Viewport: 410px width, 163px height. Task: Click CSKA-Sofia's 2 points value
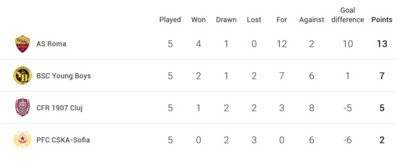pos(382,140)
